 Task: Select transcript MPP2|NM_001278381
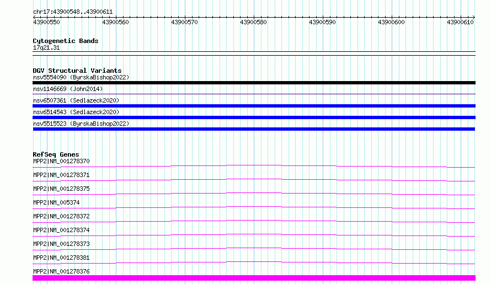(61, 258)
